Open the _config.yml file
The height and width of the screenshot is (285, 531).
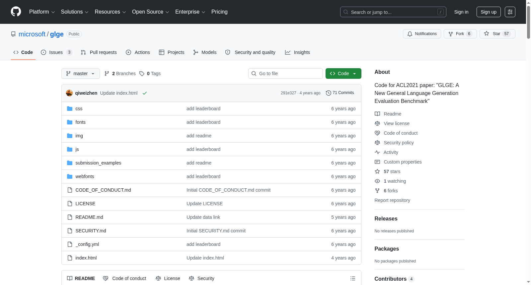coord(87,244)
